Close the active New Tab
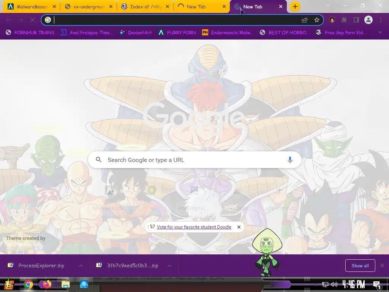 [281, 7]
